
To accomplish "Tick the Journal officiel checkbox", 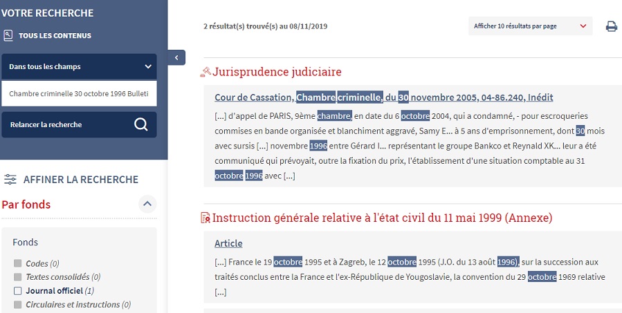I will click(17, 291).
